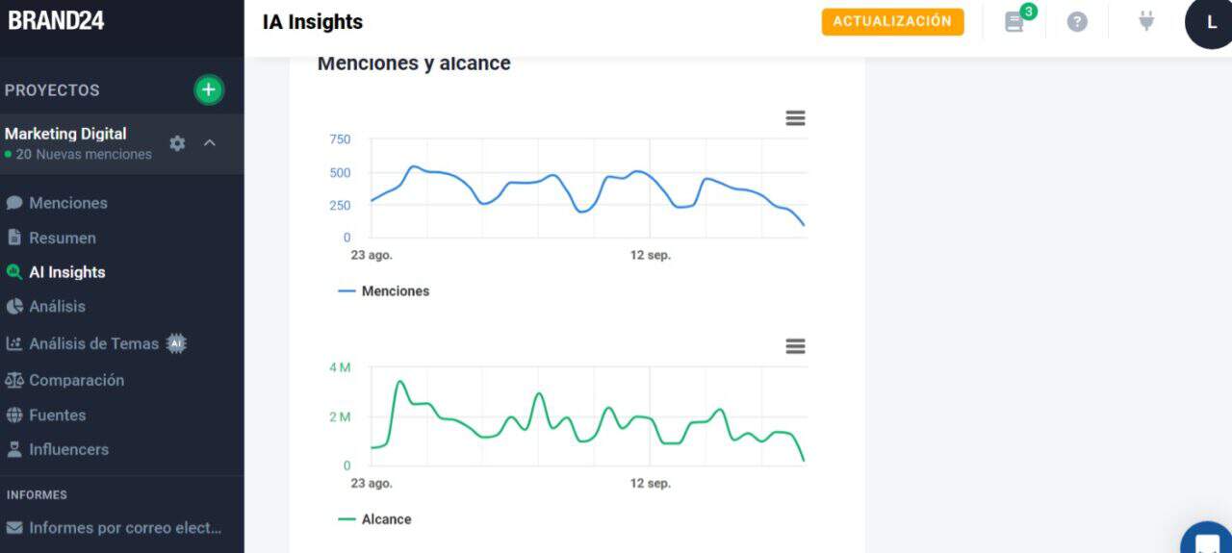Click the ACTUALIZACIÓN upgrade button
The width and height of the screenshot is (1232, 553).
(892, 21)
